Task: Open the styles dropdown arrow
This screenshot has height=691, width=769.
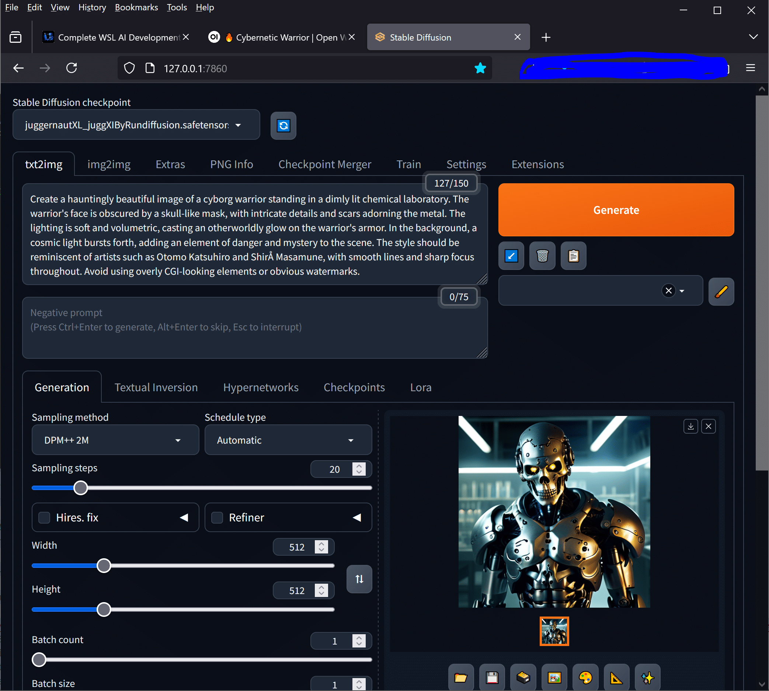Action: (x=682, y=291)
